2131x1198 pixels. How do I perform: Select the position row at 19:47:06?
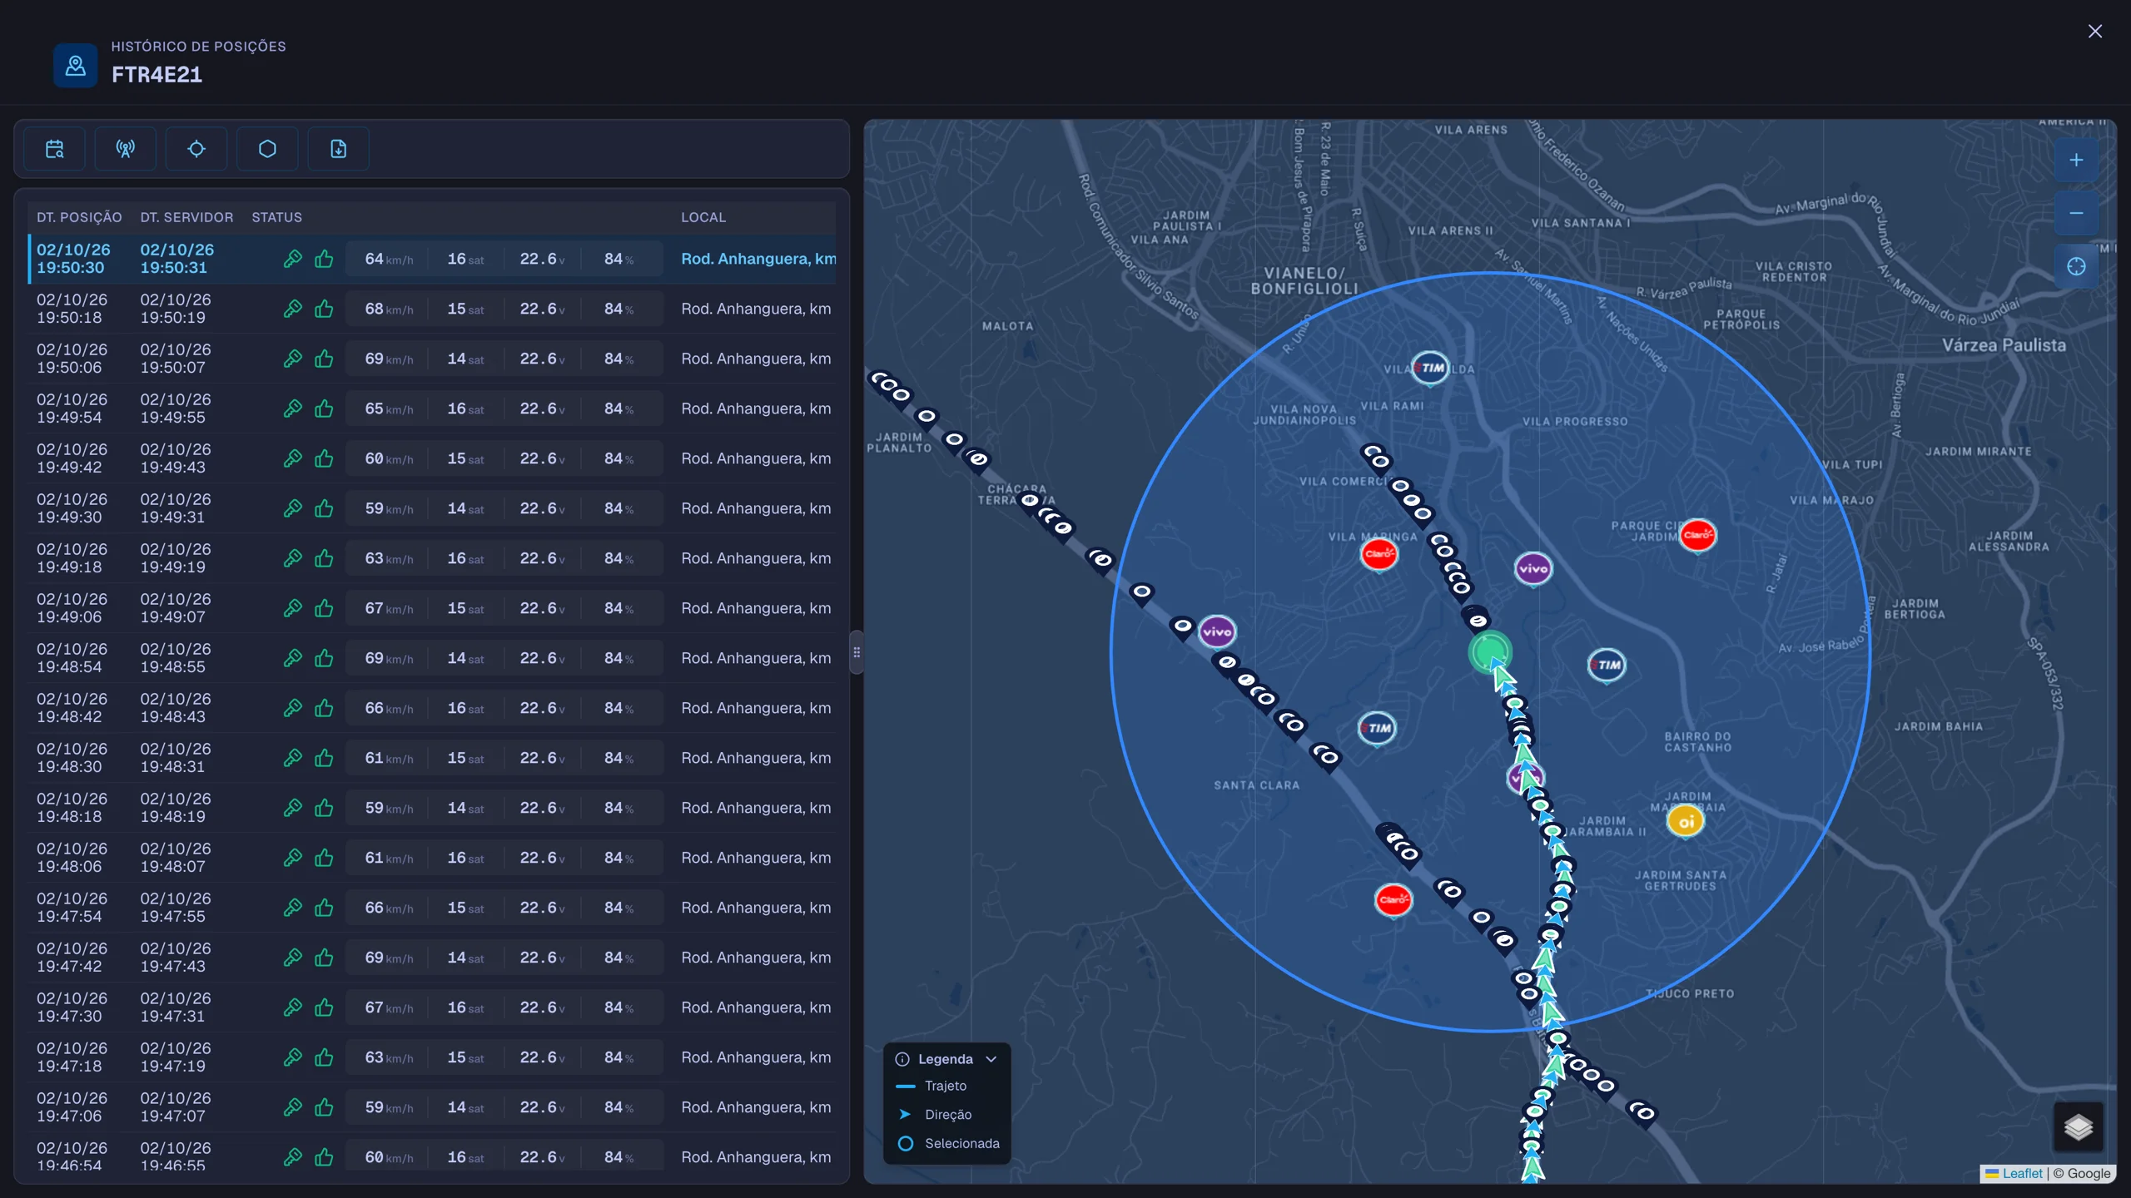(x=432, y=1107)
